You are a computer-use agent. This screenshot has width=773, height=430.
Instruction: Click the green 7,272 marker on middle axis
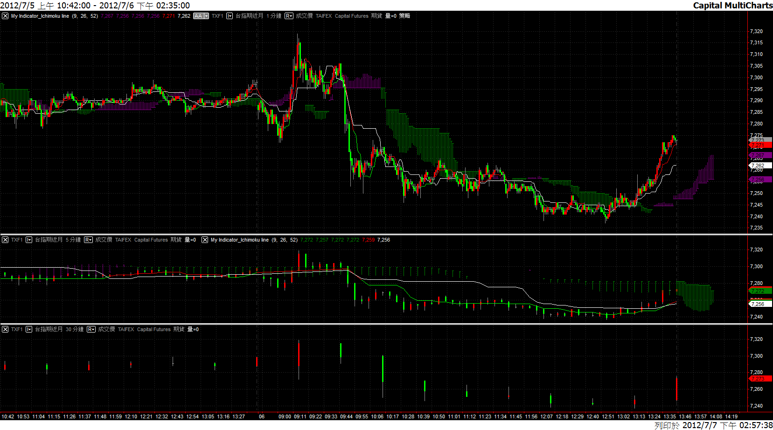click(760, 291)
